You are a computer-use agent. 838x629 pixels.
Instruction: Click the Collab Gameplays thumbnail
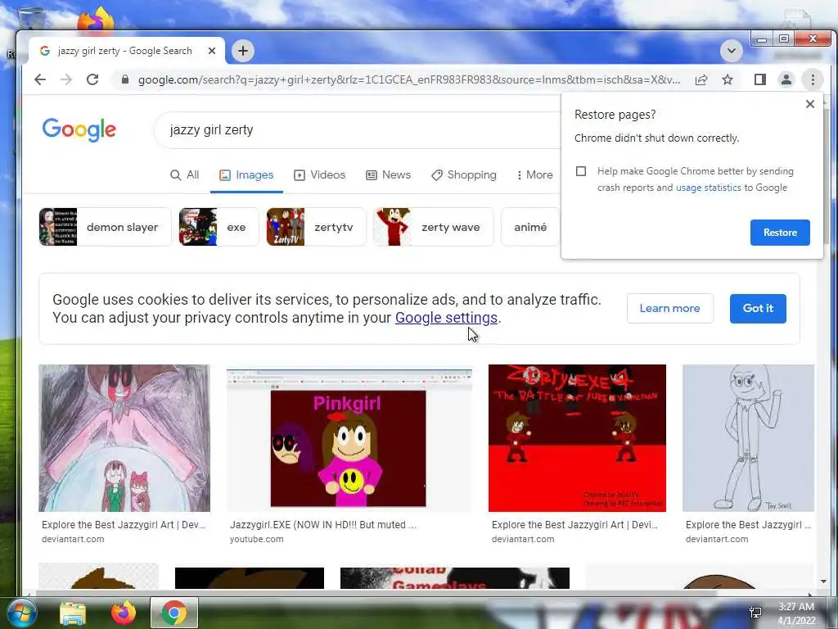coord(455,578)
